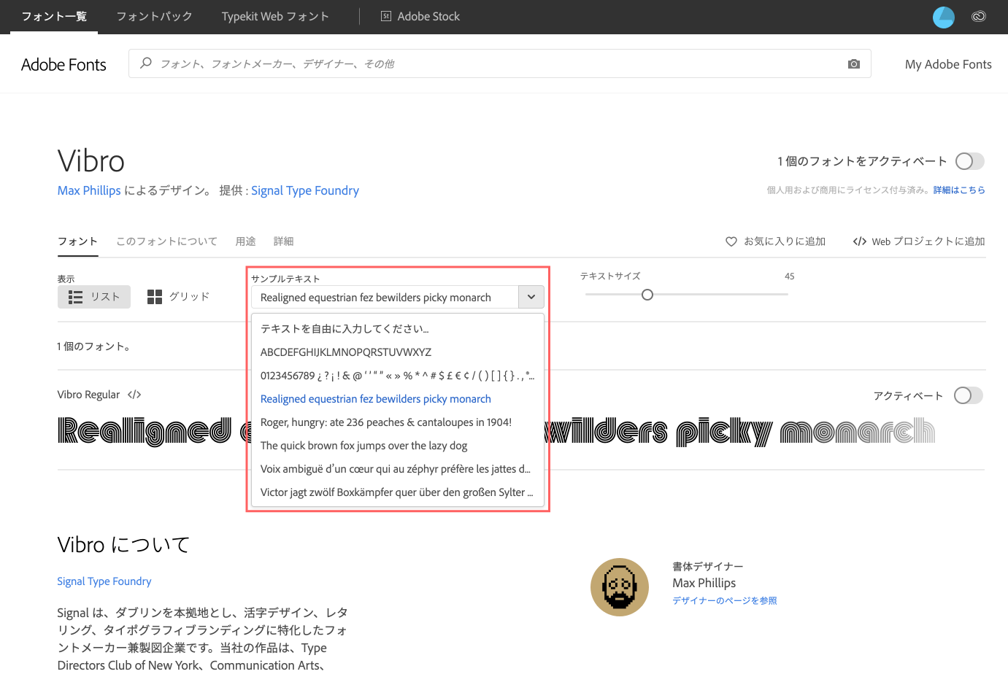Click the 詳細はこちら license link

click(959, 190)
